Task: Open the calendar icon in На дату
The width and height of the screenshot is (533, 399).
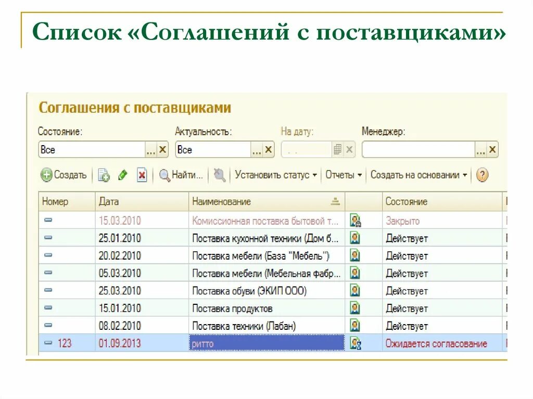Action: click(x=337, y=149)
